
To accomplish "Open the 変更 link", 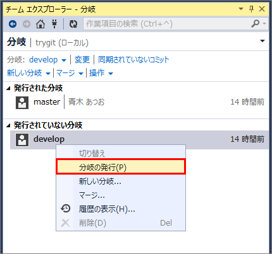I will coord(82,60).
